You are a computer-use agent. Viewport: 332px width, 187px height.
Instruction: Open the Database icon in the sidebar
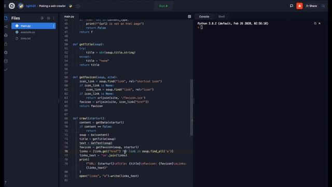click(x=6, y=61)
